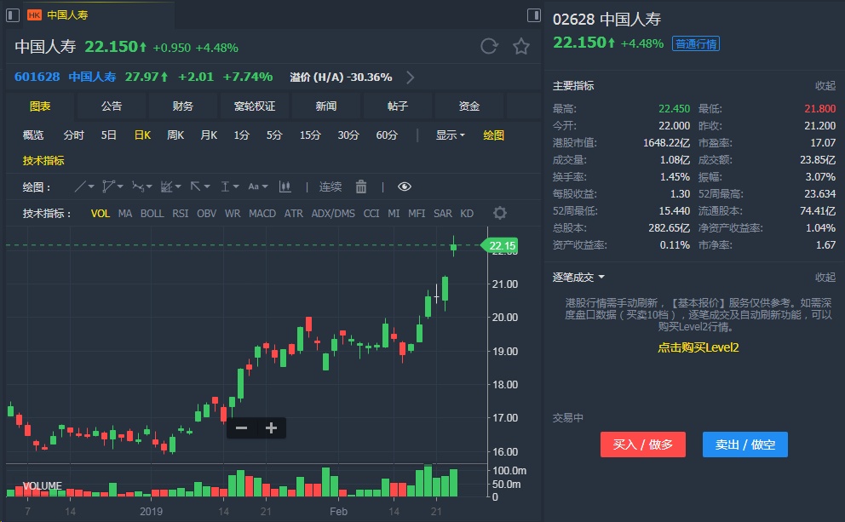845x522 pixels.
Task: Select the 周K chart period
Action: coord(175,135)
